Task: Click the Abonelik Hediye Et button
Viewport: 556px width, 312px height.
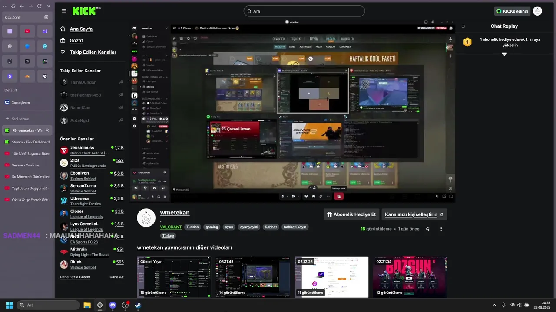Action: coord(351,214)
